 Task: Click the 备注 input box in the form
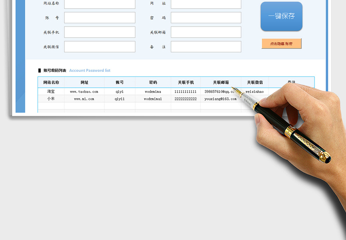point(206,47)
